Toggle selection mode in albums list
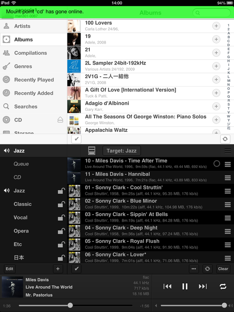The width and height of the screenshot is (234, 312). 76,139
